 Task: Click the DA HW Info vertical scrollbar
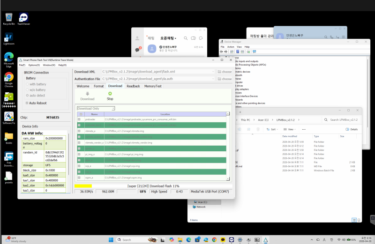[x=69, y=154]
